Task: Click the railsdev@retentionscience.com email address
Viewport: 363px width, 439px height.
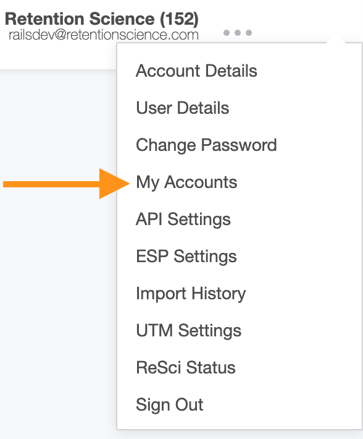Action: (x=104, y=35)
